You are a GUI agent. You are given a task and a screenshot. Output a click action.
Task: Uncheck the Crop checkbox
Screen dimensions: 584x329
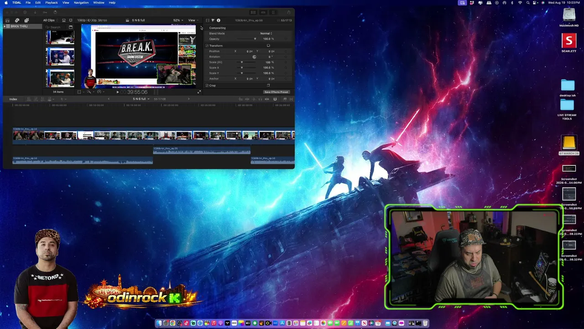pyautogui.click(x=207, y=85)
